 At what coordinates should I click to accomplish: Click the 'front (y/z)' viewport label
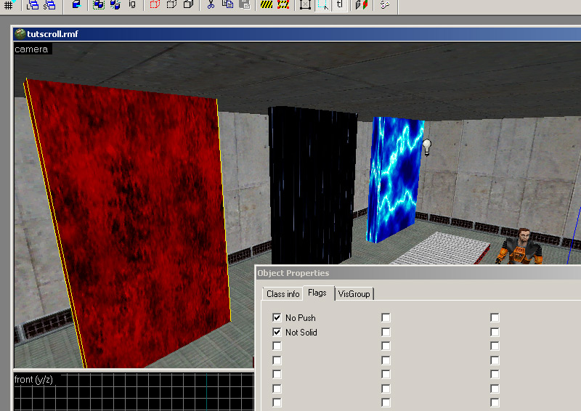tap(33, 380)
